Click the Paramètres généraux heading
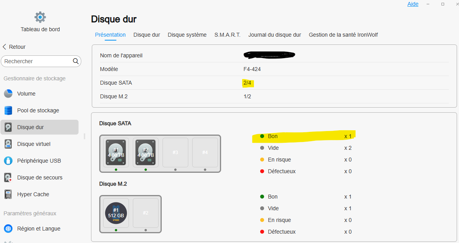Viewport: 459px width, 243px height. click(x=30, y=213)
